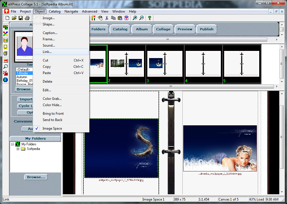Select Color Grab... menu entry
Viewport: 287px width, 204px height.
pyautogui.click(x=61, y=99)
